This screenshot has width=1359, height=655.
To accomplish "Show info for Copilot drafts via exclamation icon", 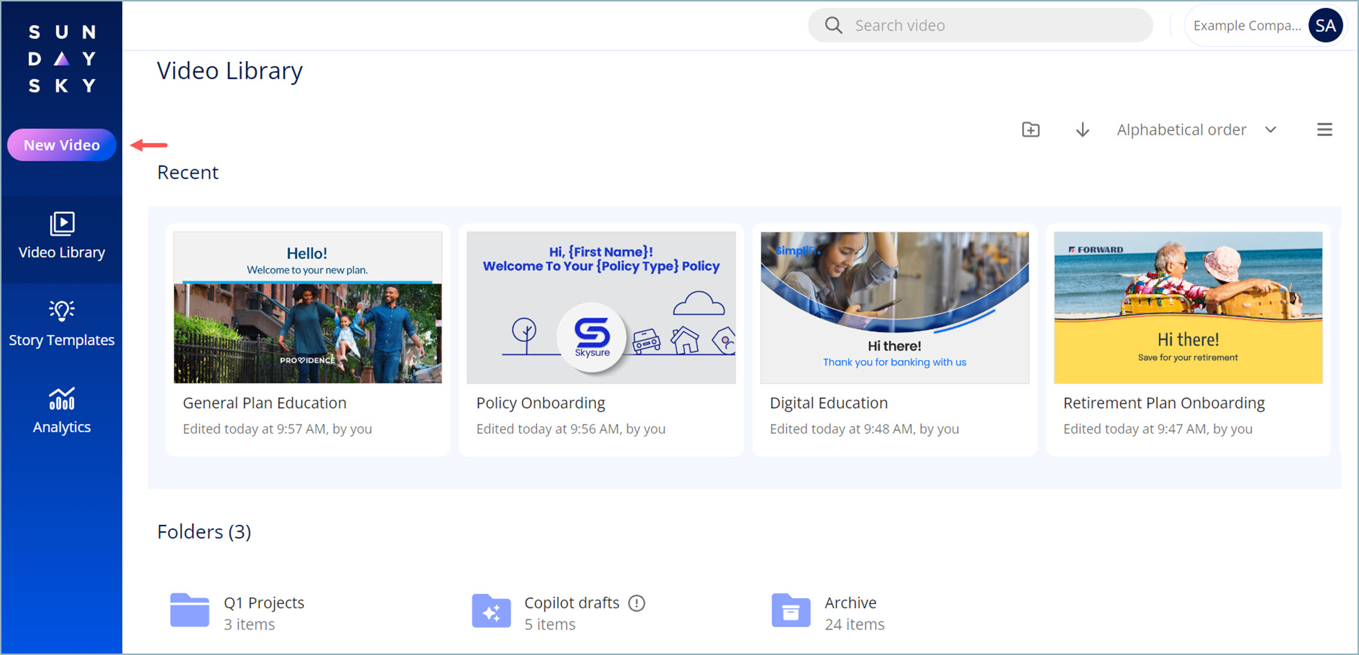I will click(x=637, y=603).
